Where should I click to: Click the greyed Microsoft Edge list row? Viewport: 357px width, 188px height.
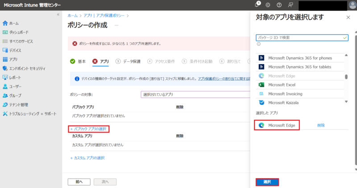click(x=300, y=76)
